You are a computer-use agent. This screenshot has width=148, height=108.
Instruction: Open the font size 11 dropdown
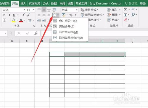pyautogui.click(x=33, y=10)
